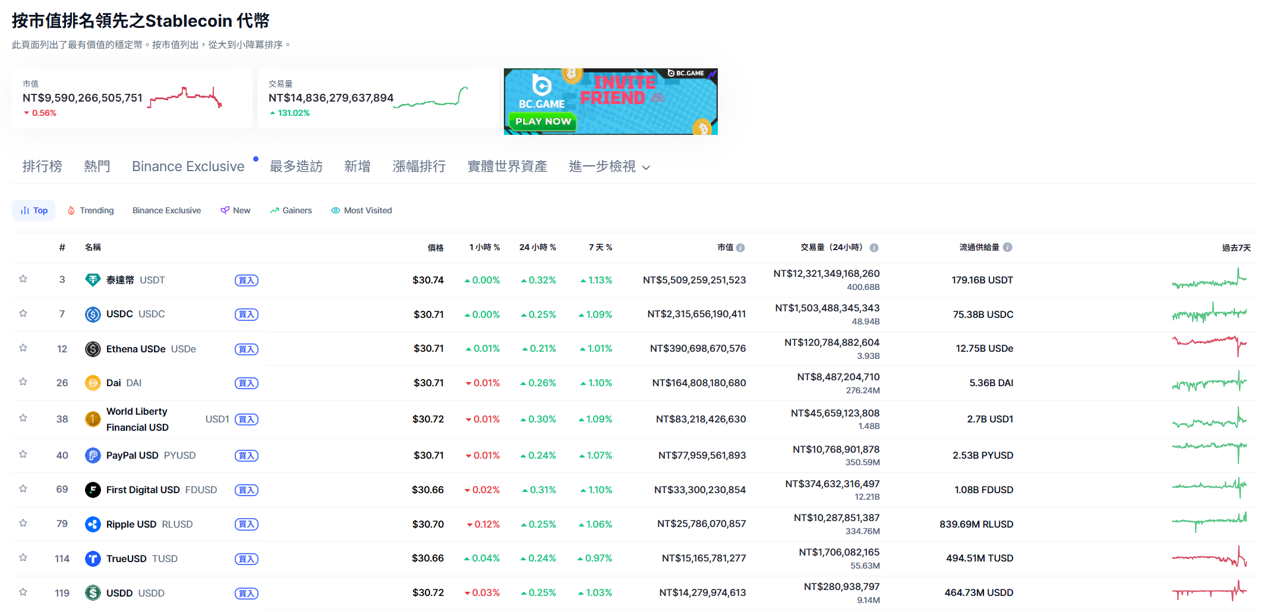This screenshot has height=612, width=1274.
Task: Click the market cap info icon
Action: point(740,248)
